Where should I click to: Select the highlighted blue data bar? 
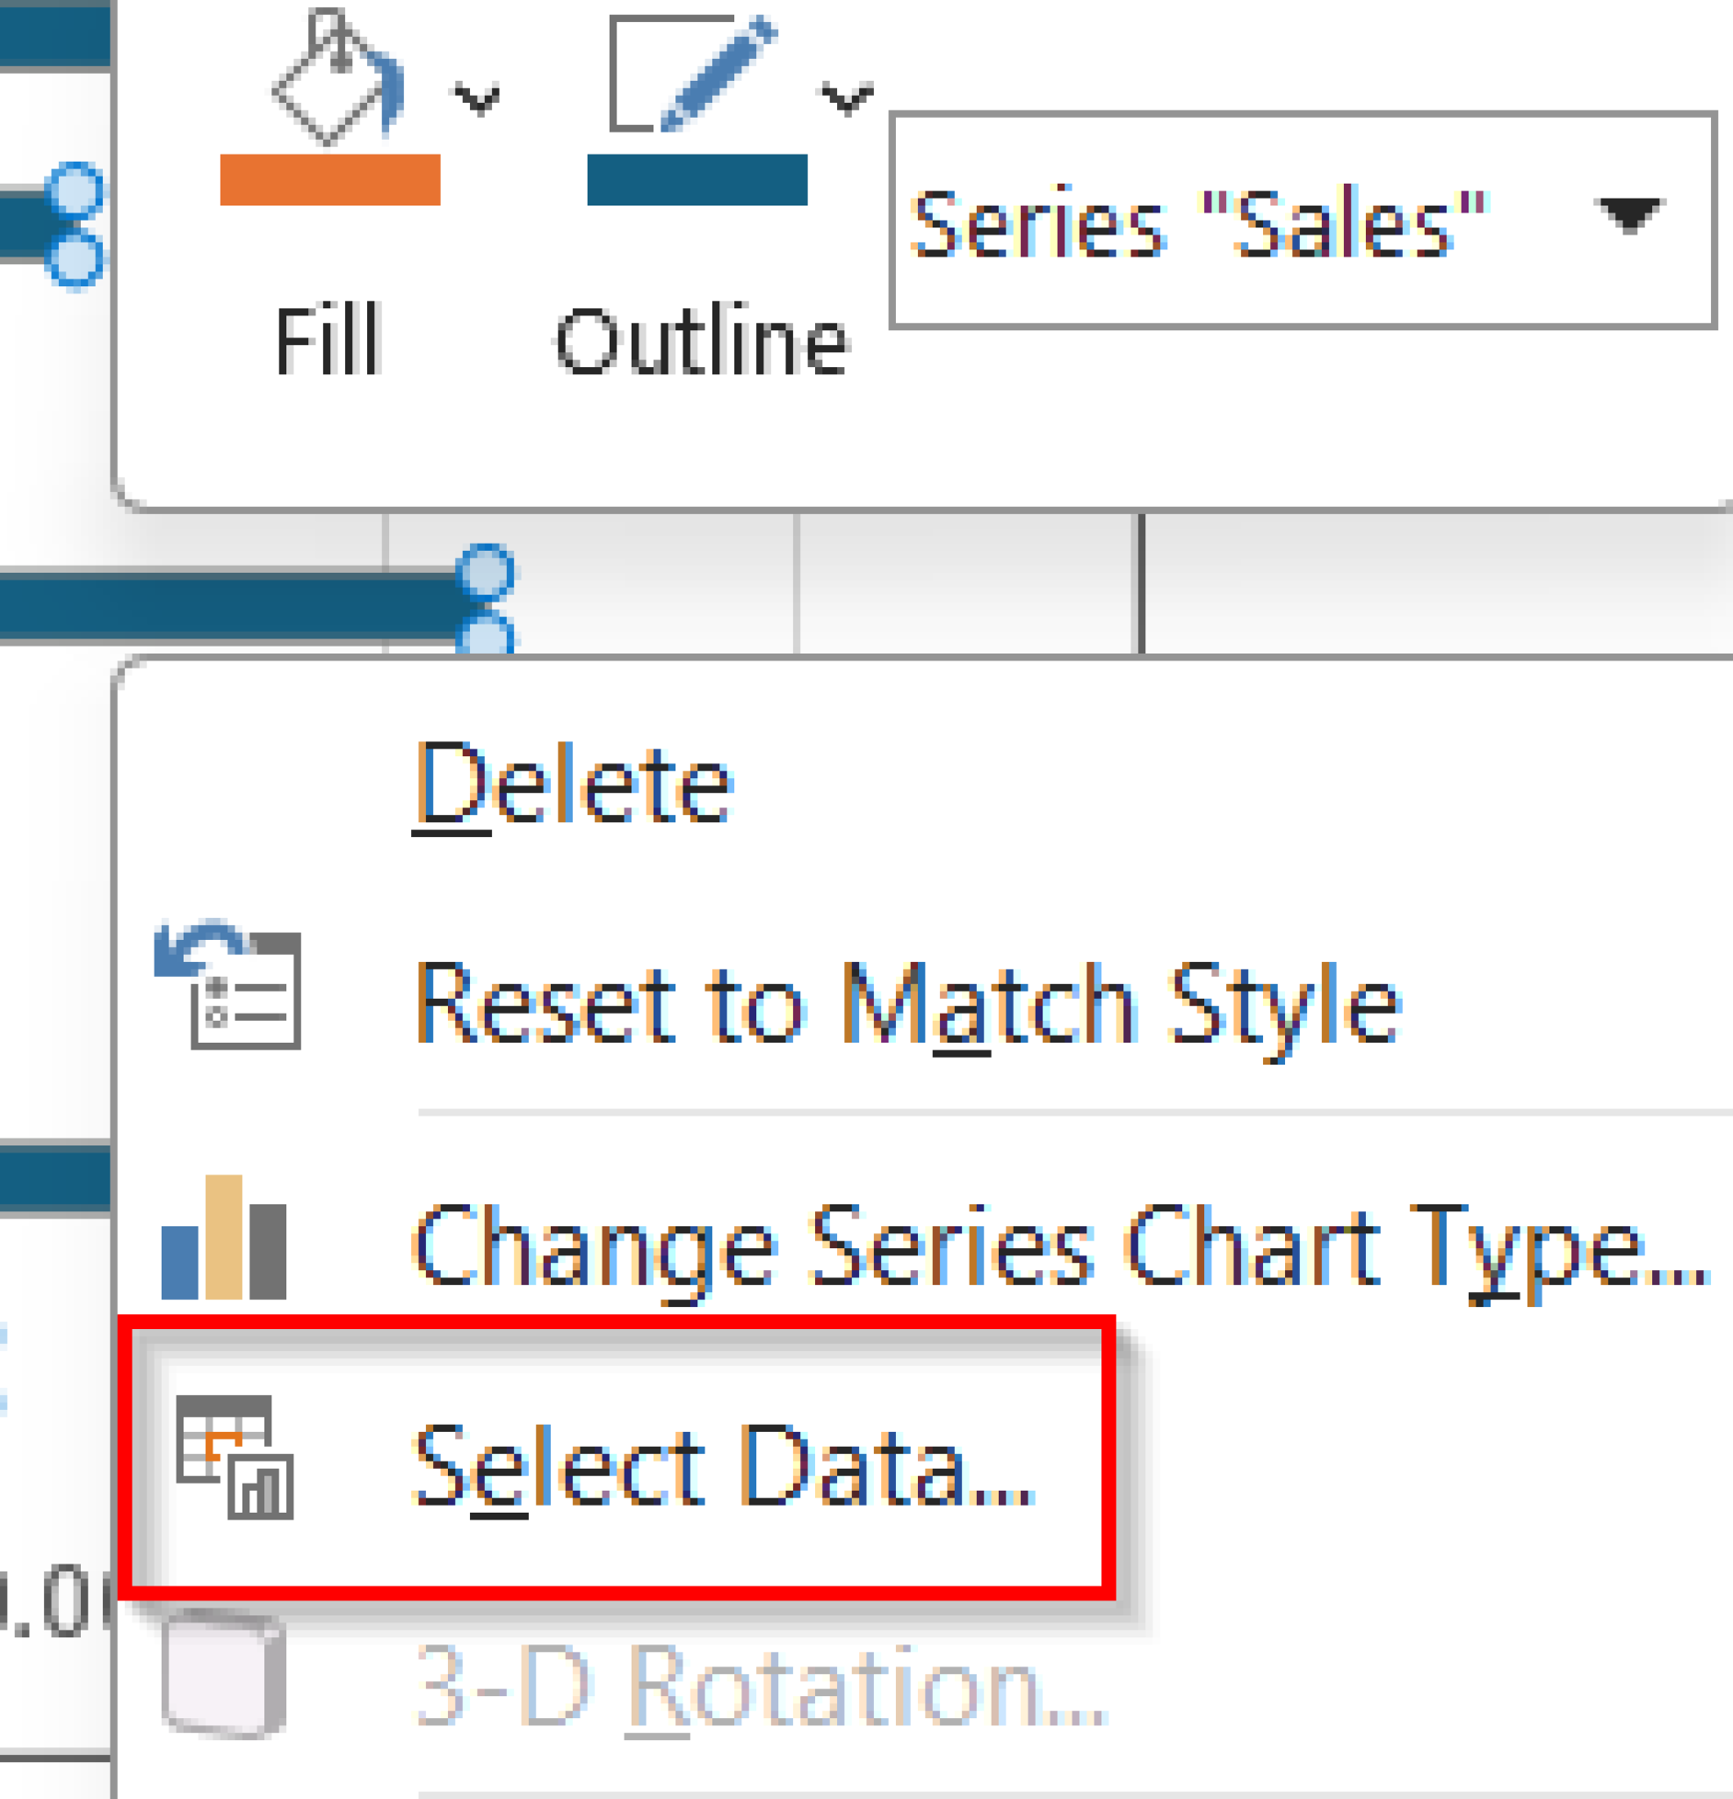pos(229,606)
